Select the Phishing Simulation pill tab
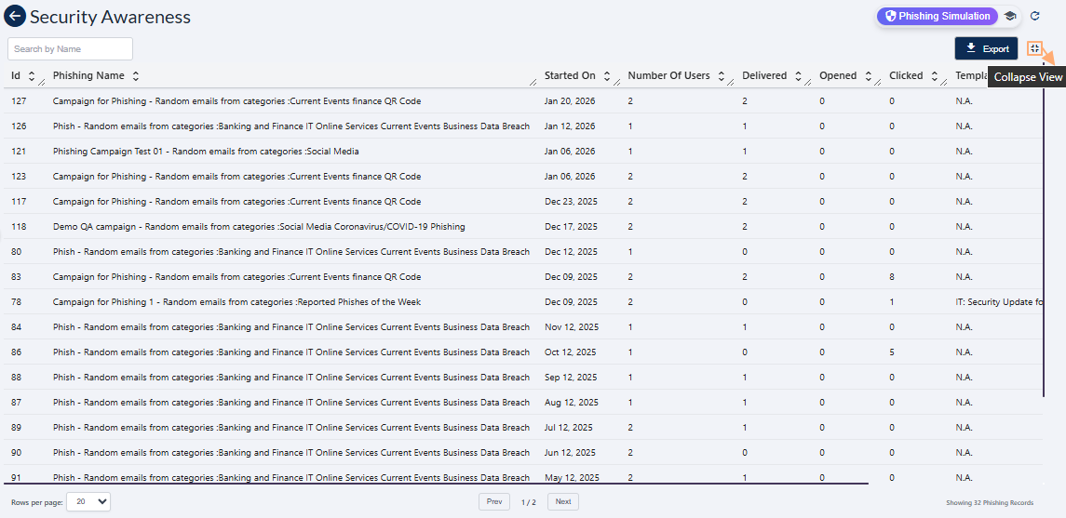 coord(938,17)
